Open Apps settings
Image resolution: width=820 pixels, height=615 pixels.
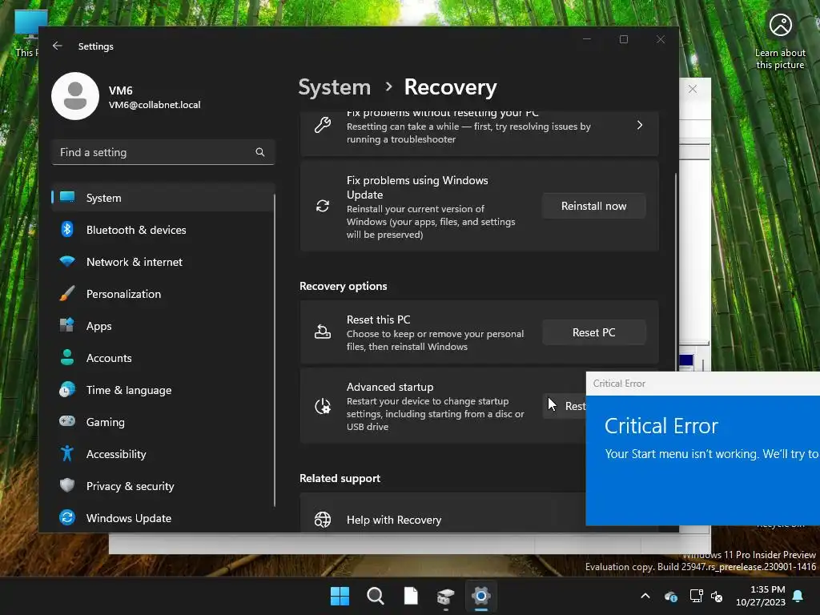(x=163, y=326)
